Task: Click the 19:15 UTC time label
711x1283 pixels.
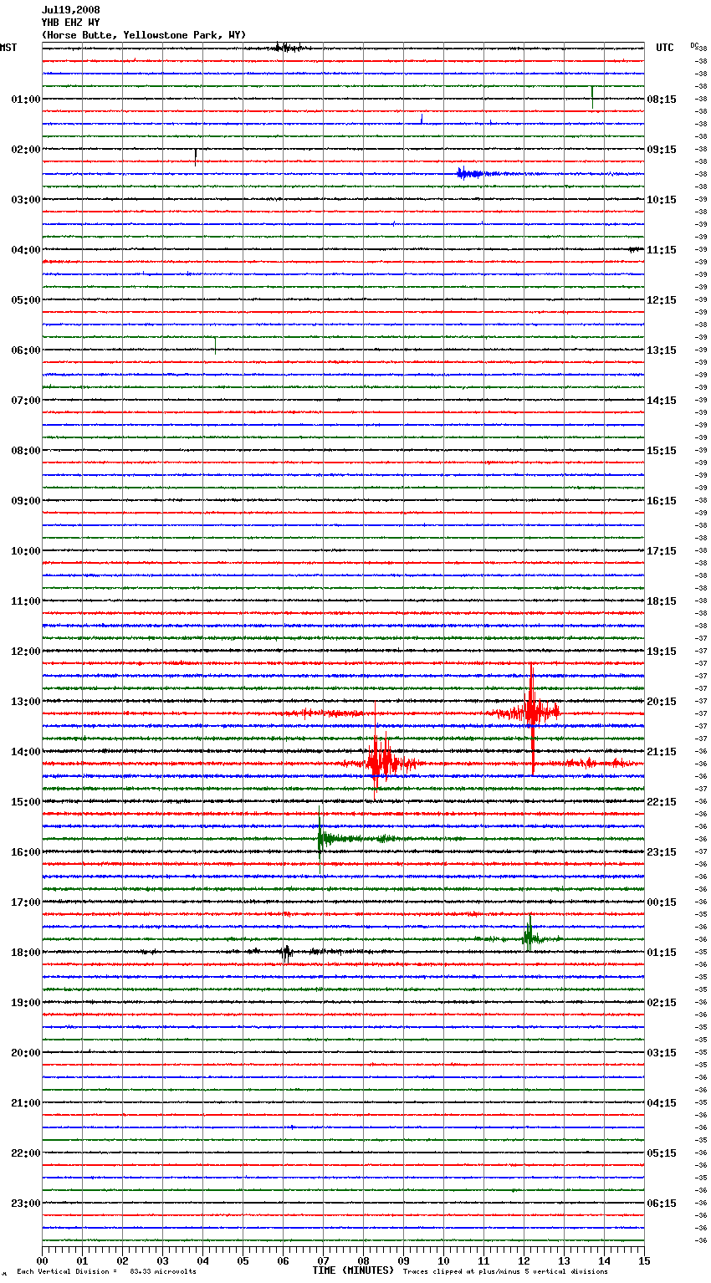Action: pyautogui.click(x=662, y=652)
